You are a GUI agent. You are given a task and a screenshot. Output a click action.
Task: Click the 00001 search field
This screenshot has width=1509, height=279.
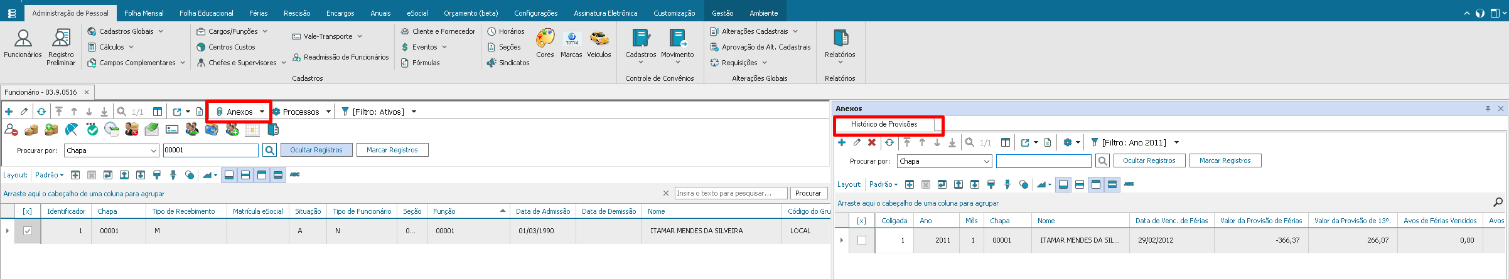coord(211,150)
